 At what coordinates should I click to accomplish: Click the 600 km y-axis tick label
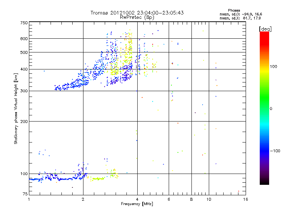click(24, 39)
